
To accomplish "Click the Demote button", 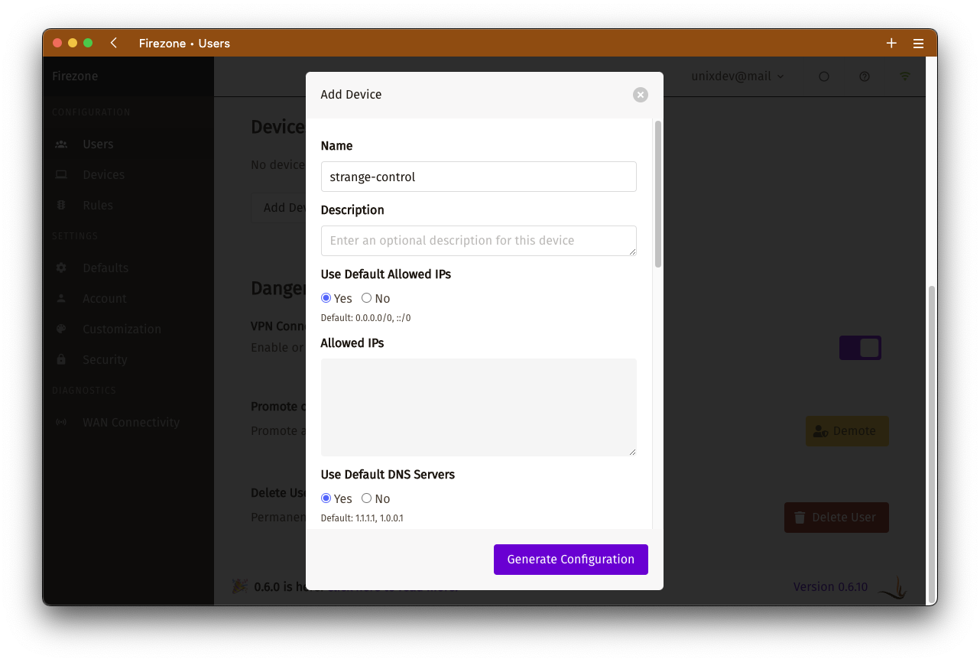I will click(x=847, y=431).
